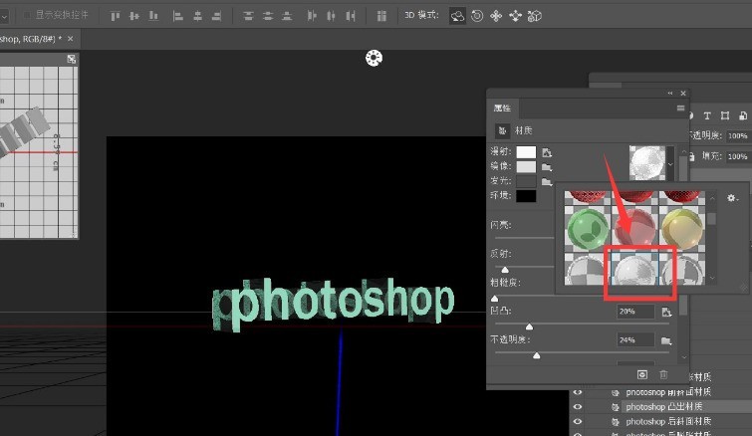Select the photoshop RGB/8# document tab
The image size is (752, 436).
point(29,39)
